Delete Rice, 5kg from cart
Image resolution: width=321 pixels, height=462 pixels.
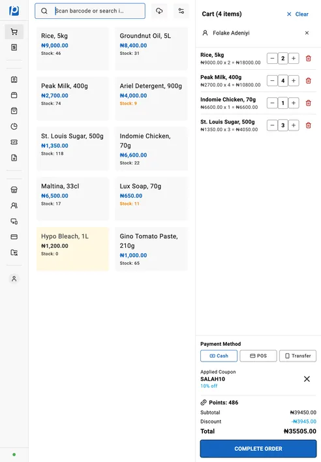[x=309, y=58]
